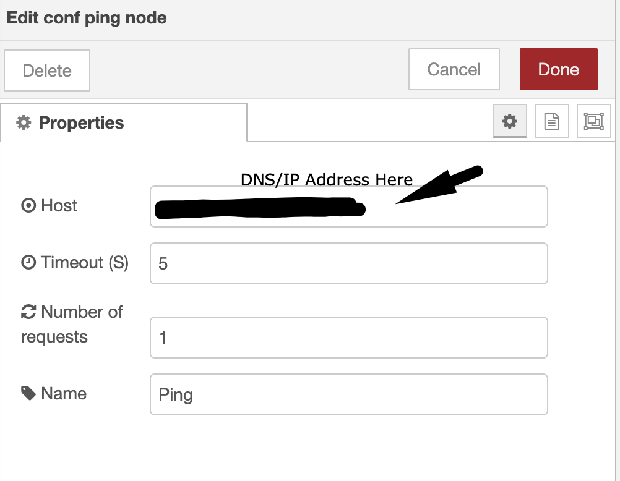Select the Properties tab
Viewport: 620px width, 481px height.
pyautogui.click(x=124, y=122)
